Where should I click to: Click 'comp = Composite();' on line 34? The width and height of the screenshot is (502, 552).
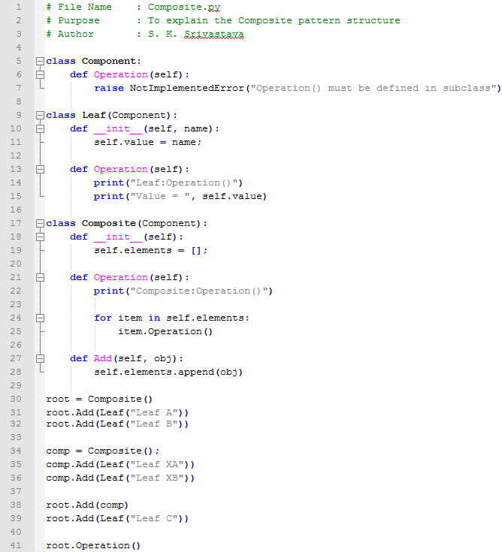tap(102, 451)
